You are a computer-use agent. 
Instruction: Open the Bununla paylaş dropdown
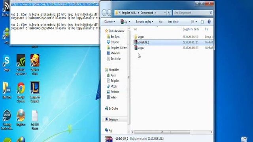(x=144, y=22)
